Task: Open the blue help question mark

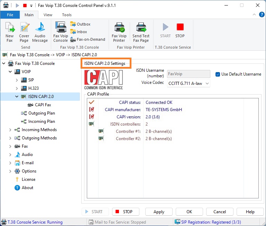Action: 262,14
